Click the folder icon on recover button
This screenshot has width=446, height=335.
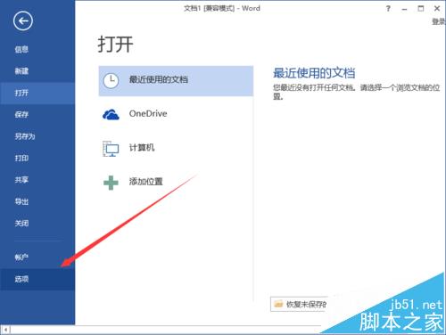[x=278, y=304]
